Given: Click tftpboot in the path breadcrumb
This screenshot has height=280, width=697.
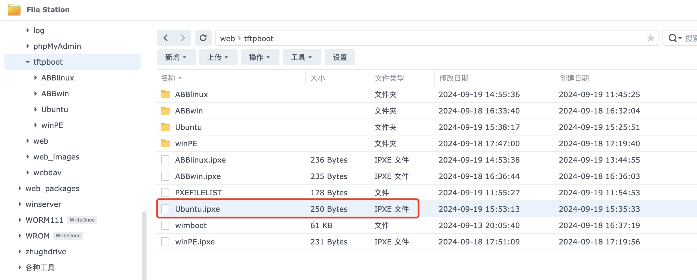Looking at the screenshot, I should 259,38.
